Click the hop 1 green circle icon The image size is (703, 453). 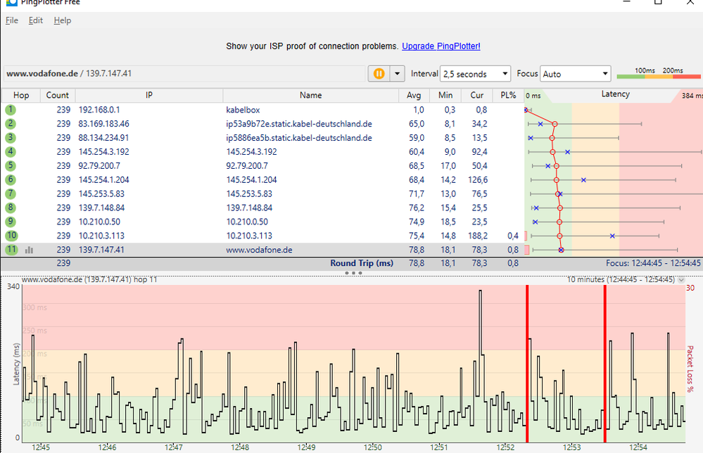[x=11, y=110]
